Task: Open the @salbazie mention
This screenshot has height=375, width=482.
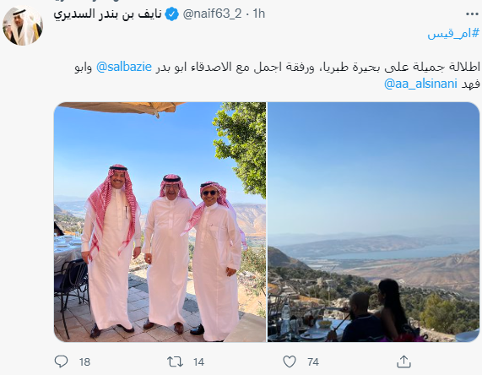Action: click(x=124, y=67)
